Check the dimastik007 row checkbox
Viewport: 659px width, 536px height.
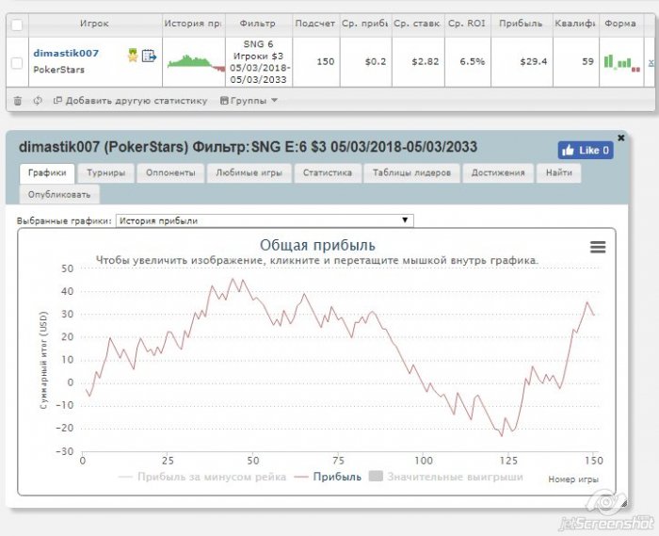[17, 62]
